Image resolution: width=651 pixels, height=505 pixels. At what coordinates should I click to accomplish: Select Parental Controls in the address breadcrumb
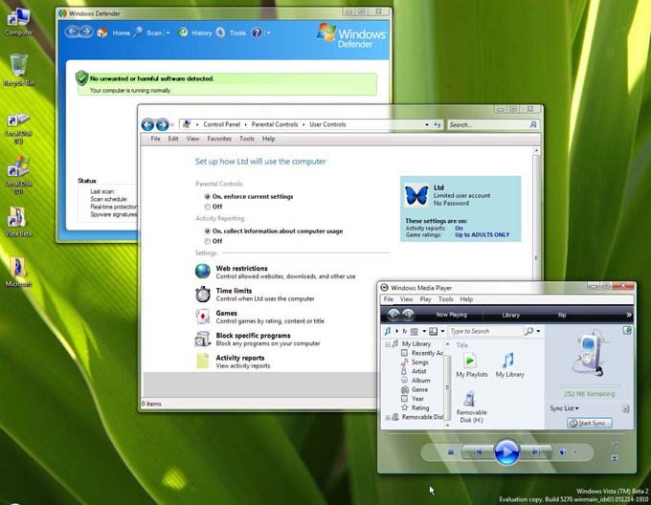tap(275, 124)
